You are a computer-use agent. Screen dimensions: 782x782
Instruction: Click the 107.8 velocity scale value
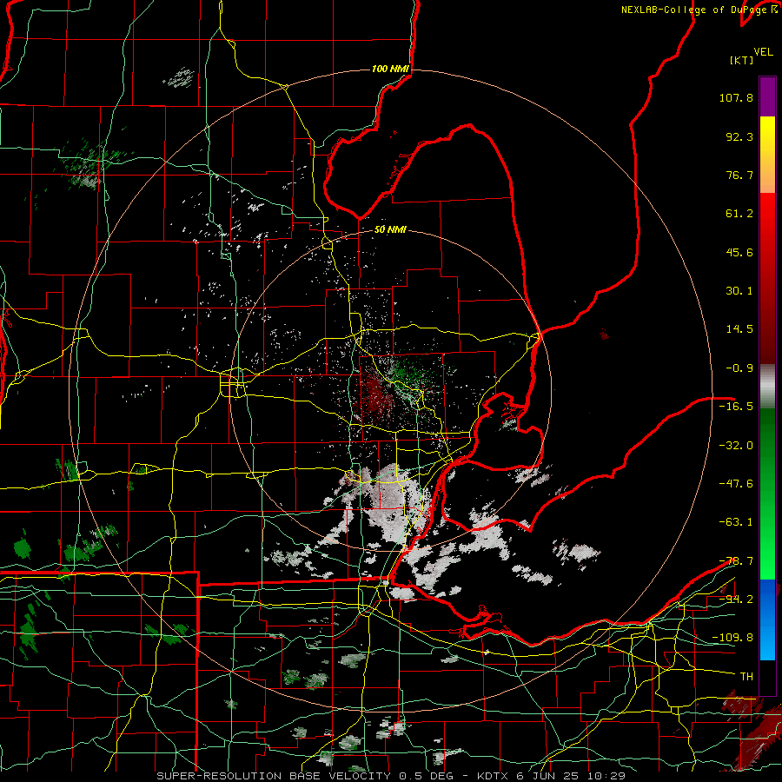click(736, 97)
